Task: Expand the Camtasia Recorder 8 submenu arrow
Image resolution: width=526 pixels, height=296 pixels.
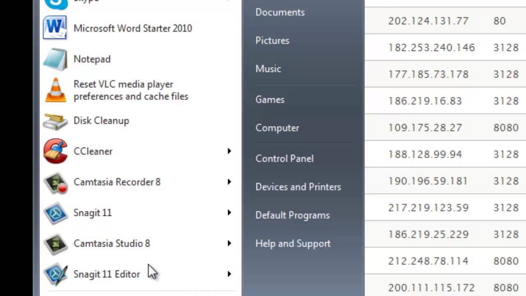Action: point(229,182)
